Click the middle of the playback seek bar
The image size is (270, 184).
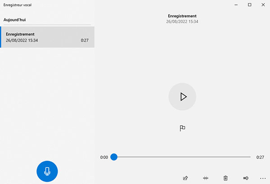tap(182, 157)
